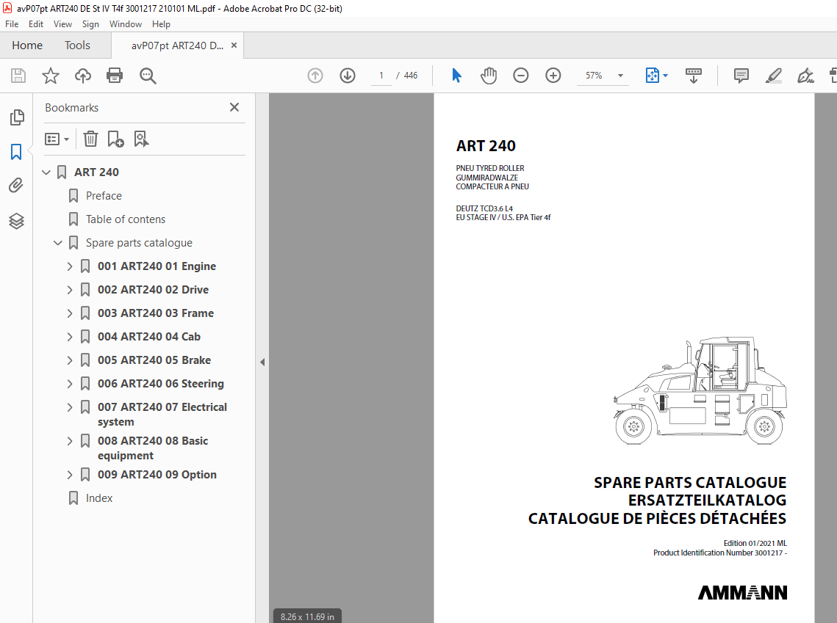
Task: Open bookmark options dropdown
Action: pyautogui.click(x=57, y=139)
